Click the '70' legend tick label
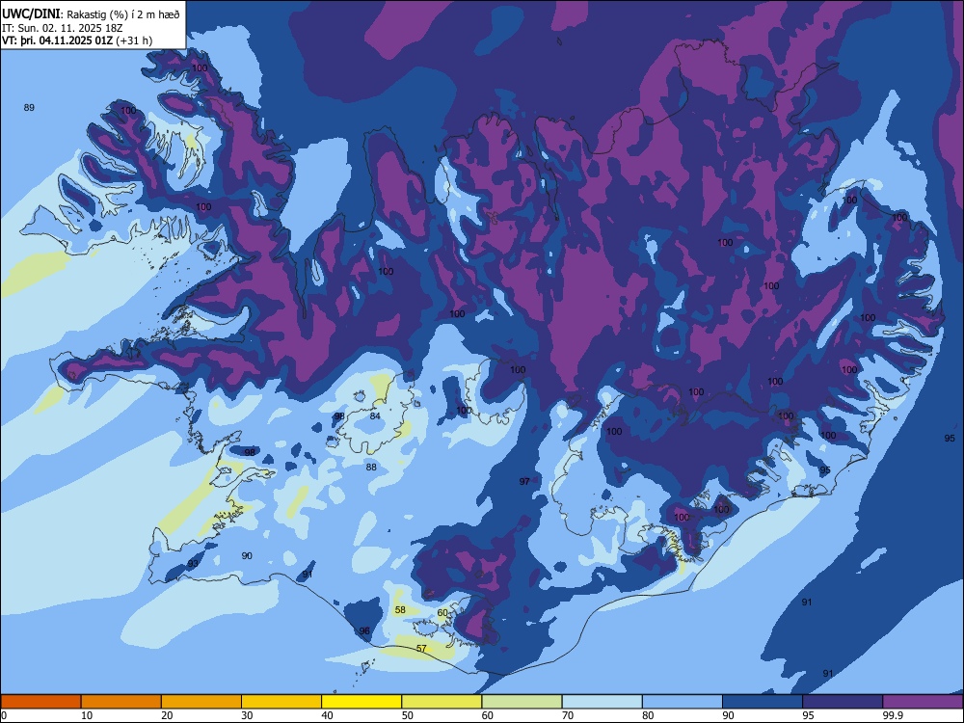 point(568,715)
